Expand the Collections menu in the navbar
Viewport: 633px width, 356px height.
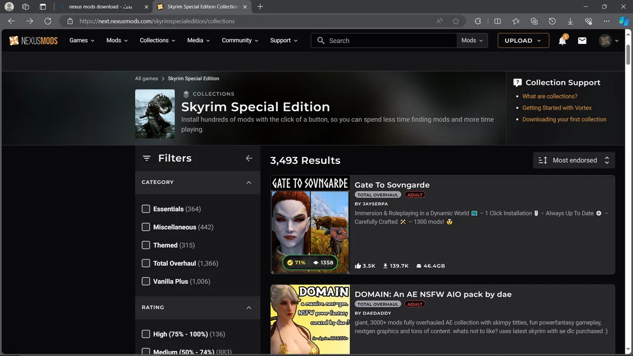coord(156,40)
